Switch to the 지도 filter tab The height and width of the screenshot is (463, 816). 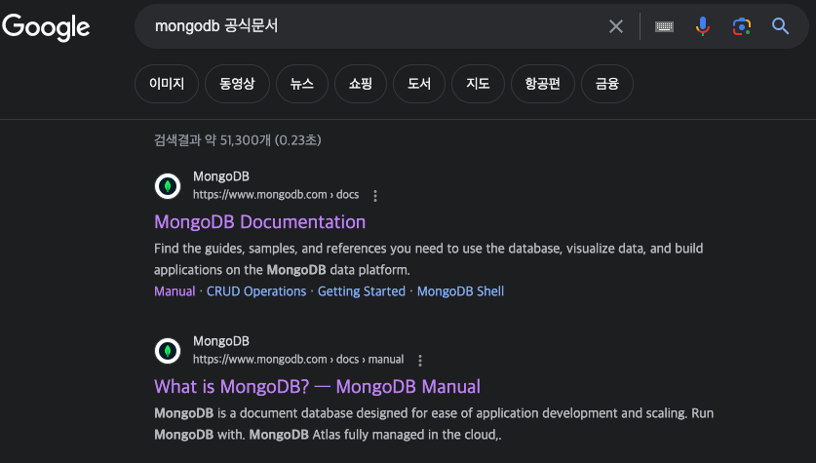pos(478,84)
